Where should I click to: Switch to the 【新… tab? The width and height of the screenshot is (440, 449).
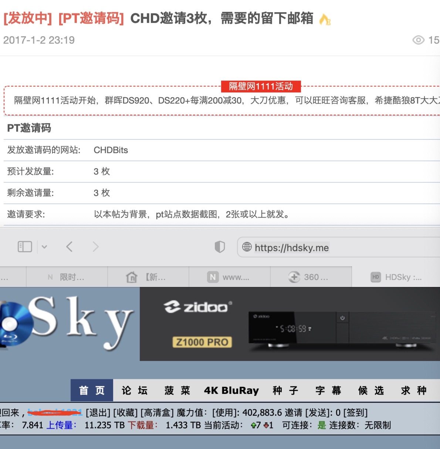148,277
